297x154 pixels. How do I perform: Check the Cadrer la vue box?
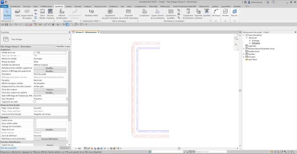point(35,120)
